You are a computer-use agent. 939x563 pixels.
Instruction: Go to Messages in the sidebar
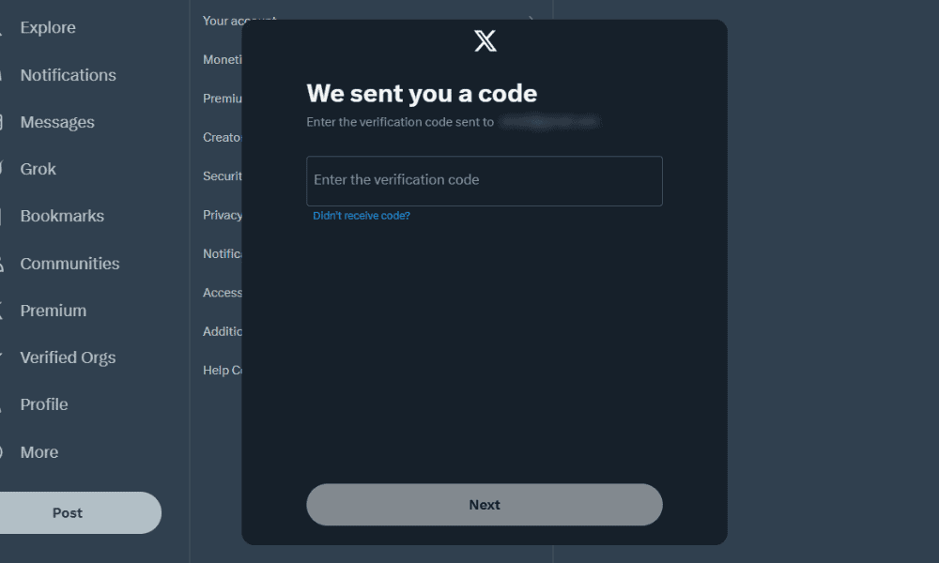point(57,122)
